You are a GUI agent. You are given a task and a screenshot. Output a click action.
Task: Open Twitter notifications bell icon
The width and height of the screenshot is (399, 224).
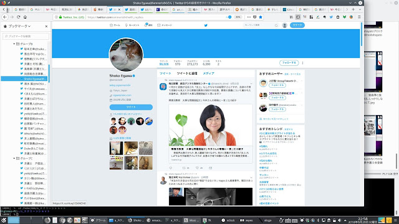tap(146, 25)
